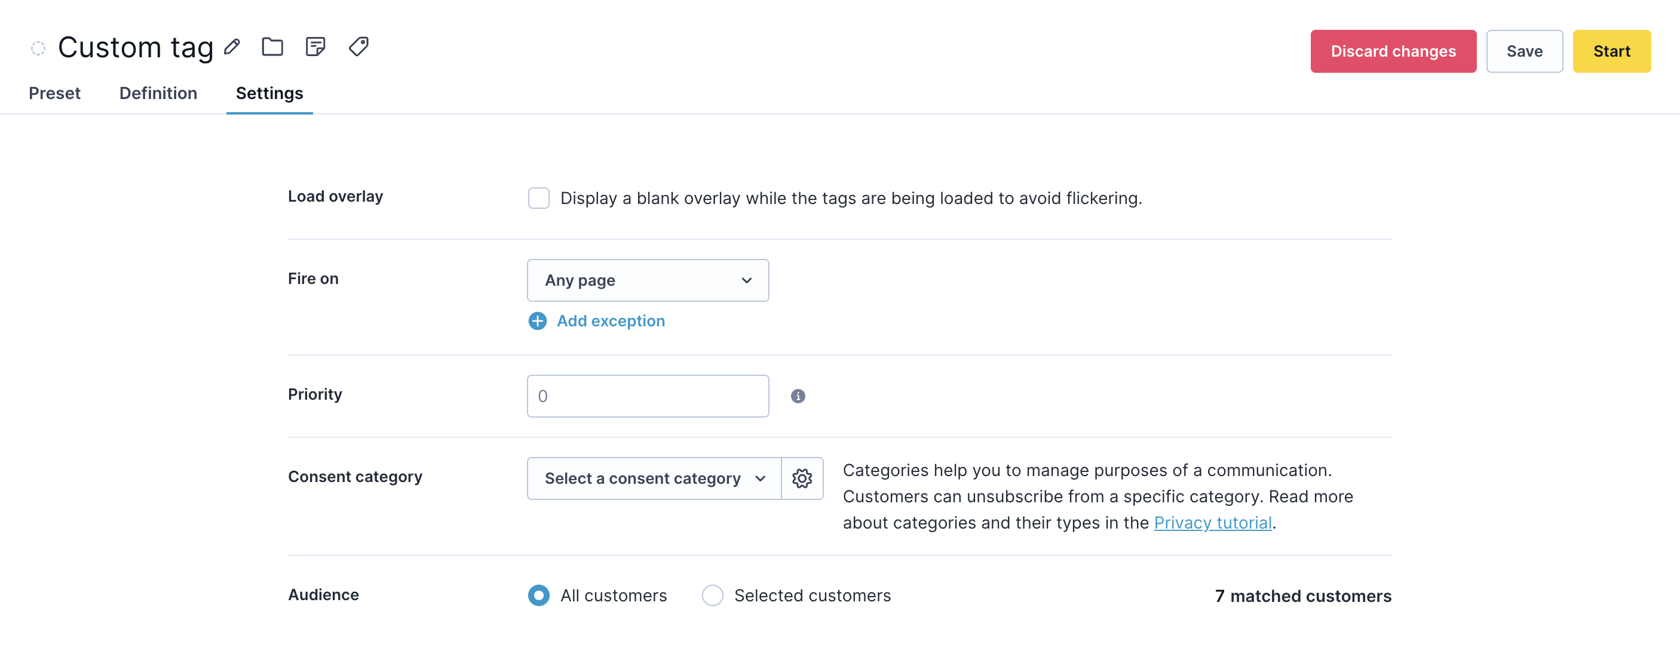Click the pencil icon to rename Custom tag

(x=232, y=47)
